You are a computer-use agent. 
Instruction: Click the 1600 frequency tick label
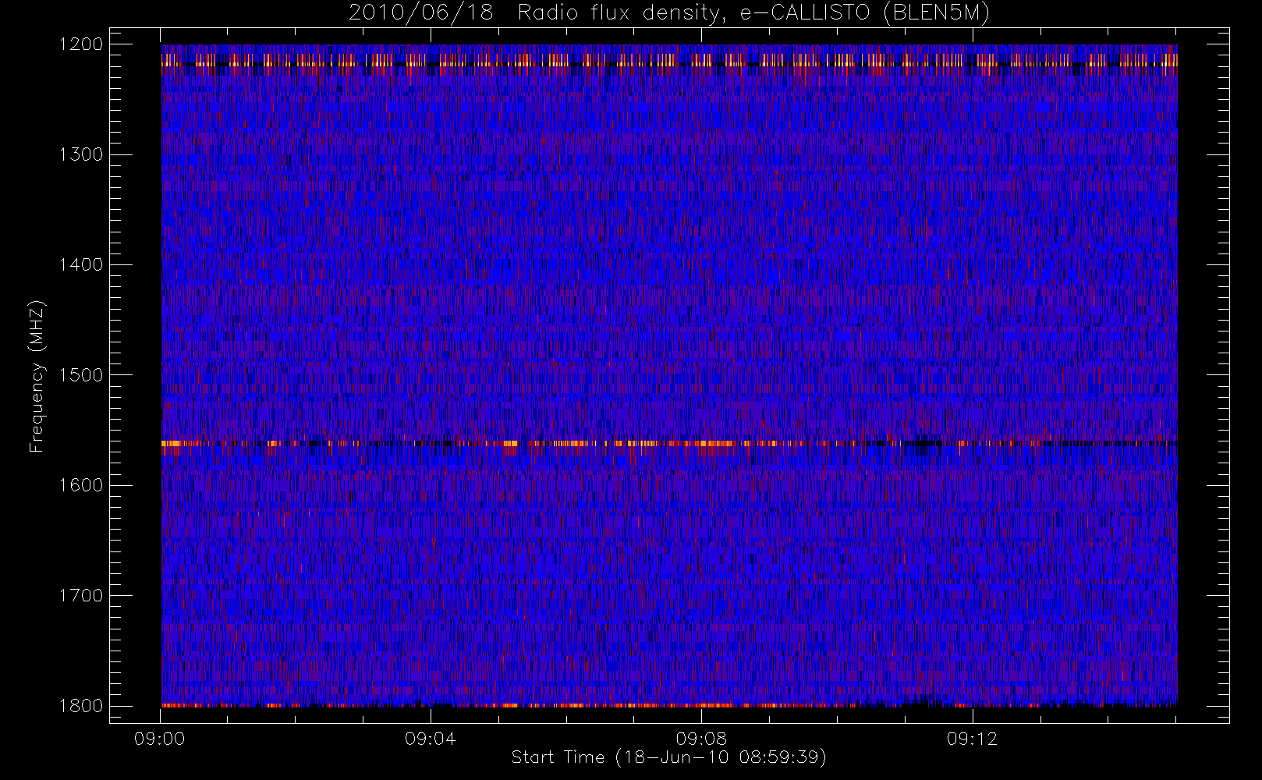pyautogui.click(x=81, y=485)
